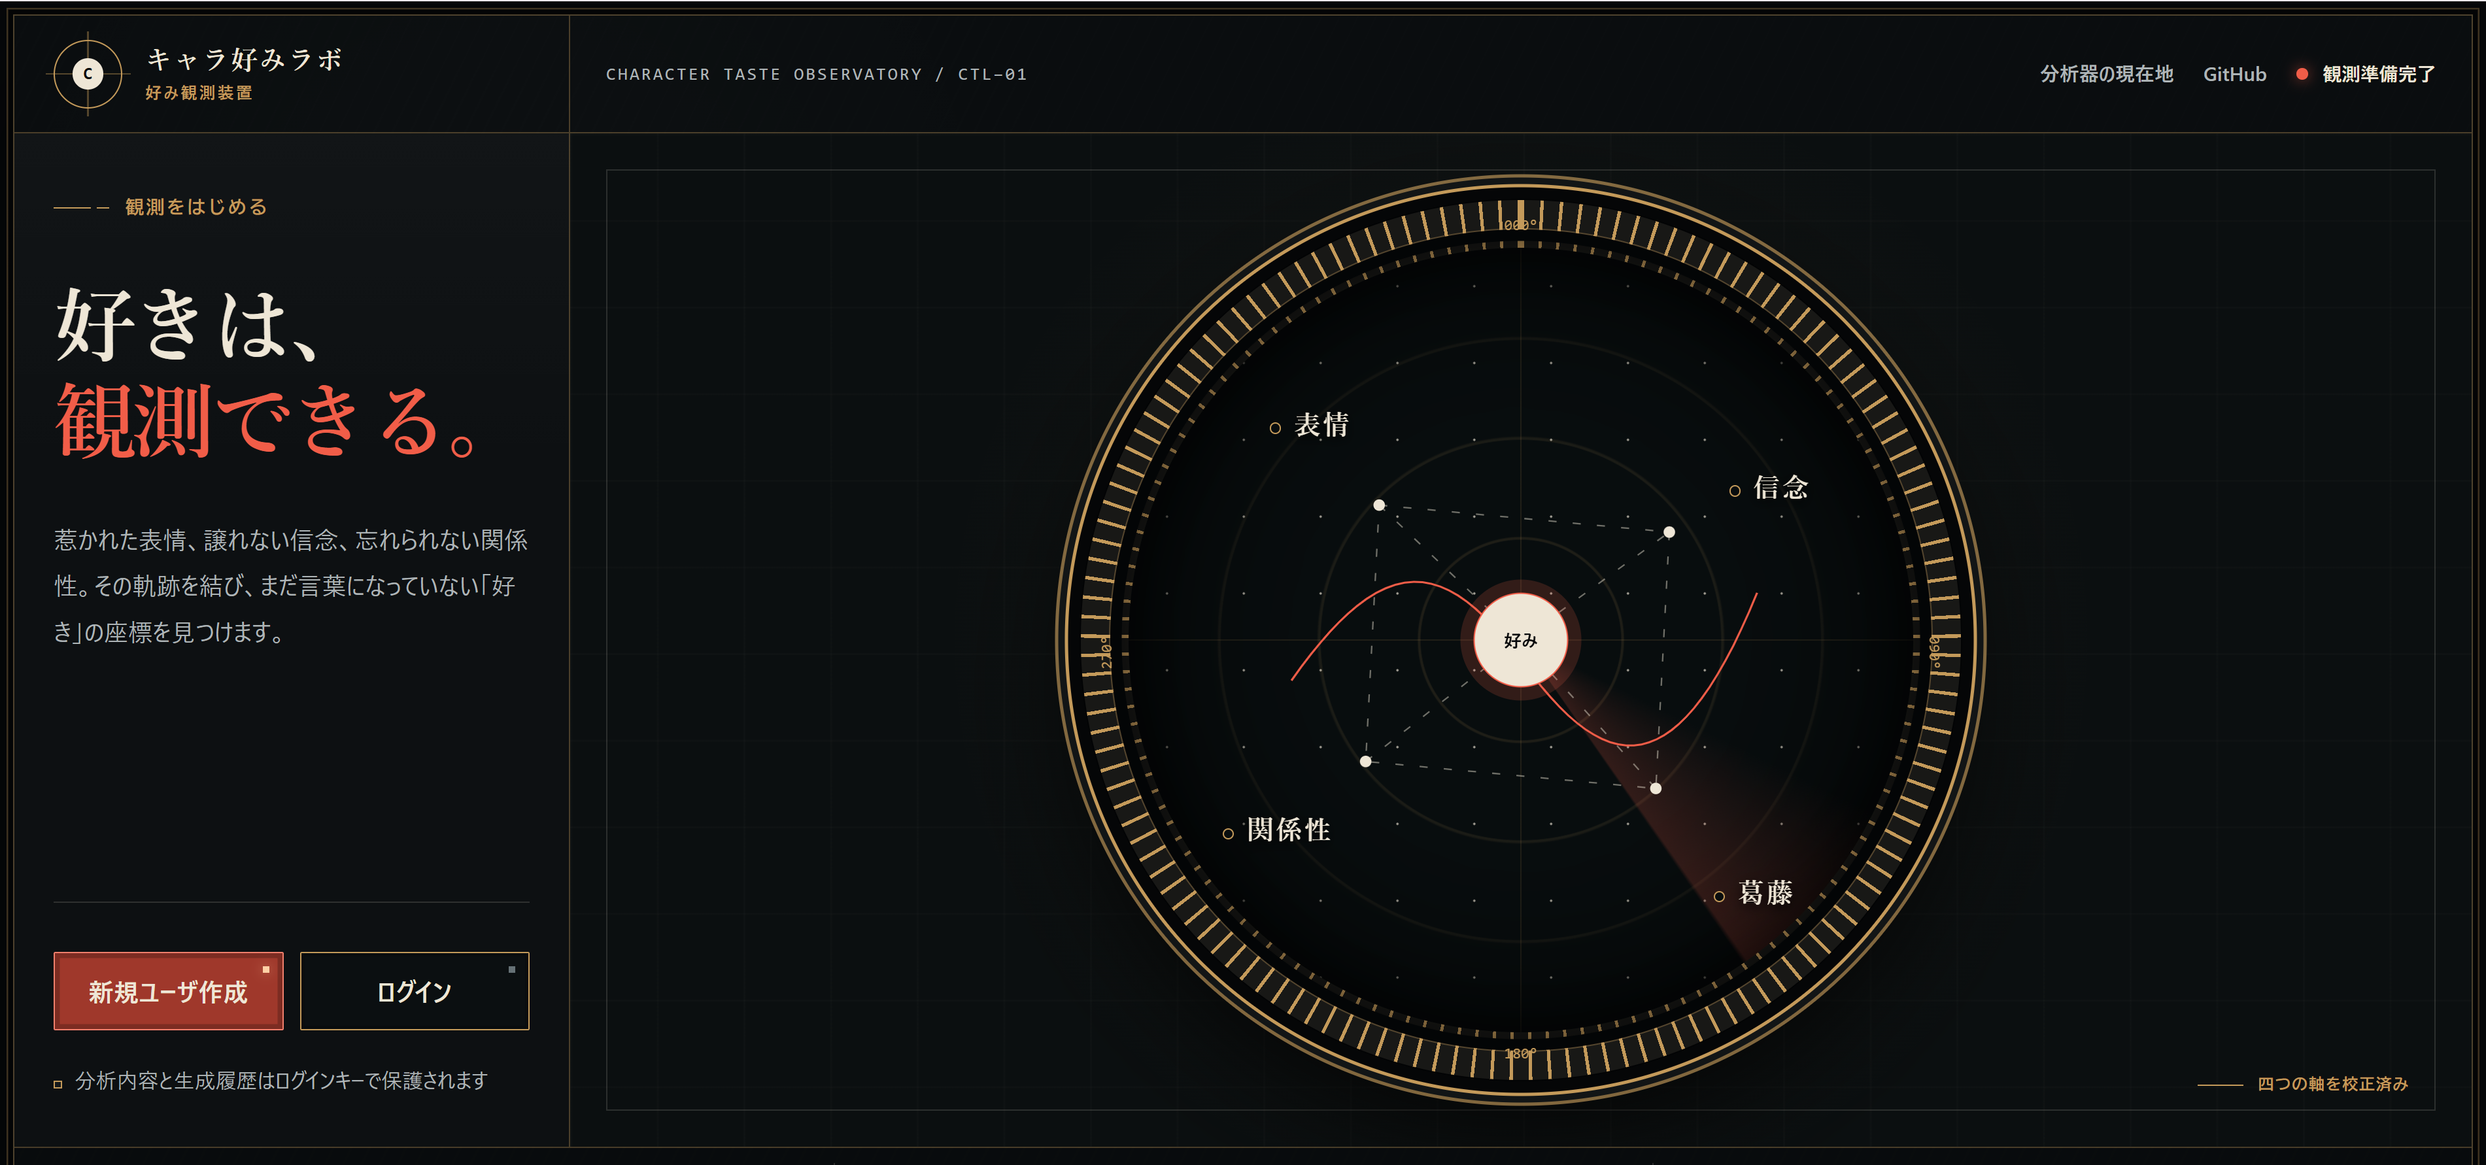Click the 観測をはじめる section heading
Screen dimensions: 2486x1165
pyautogui.click(x=196, y=207)
